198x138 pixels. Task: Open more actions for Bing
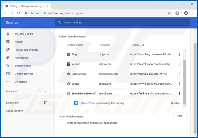[179, 54]
